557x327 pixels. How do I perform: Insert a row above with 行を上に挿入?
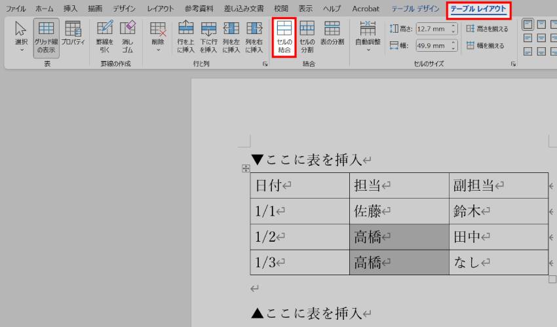click(186, 37)
